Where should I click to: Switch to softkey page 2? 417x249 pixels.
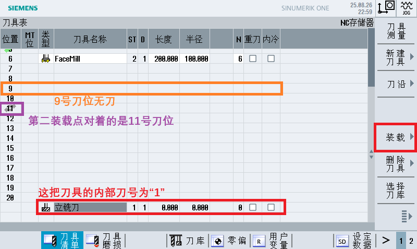tap(411, 241)
